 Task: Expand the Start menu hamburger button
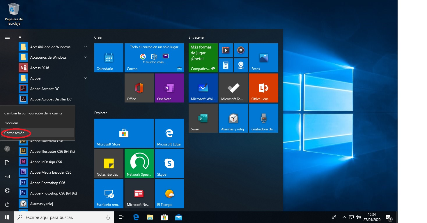[x=7, y=37]
